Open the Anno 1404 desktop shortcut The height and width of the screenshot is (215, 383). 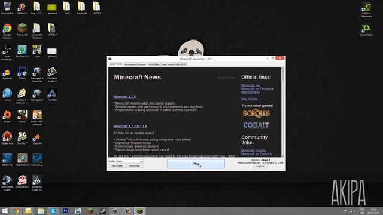click(x=37, y=118)
